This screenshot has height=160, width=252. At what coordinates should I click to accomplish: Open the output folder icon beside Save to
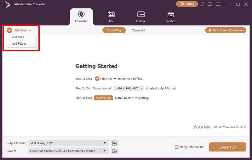[114, 151]
